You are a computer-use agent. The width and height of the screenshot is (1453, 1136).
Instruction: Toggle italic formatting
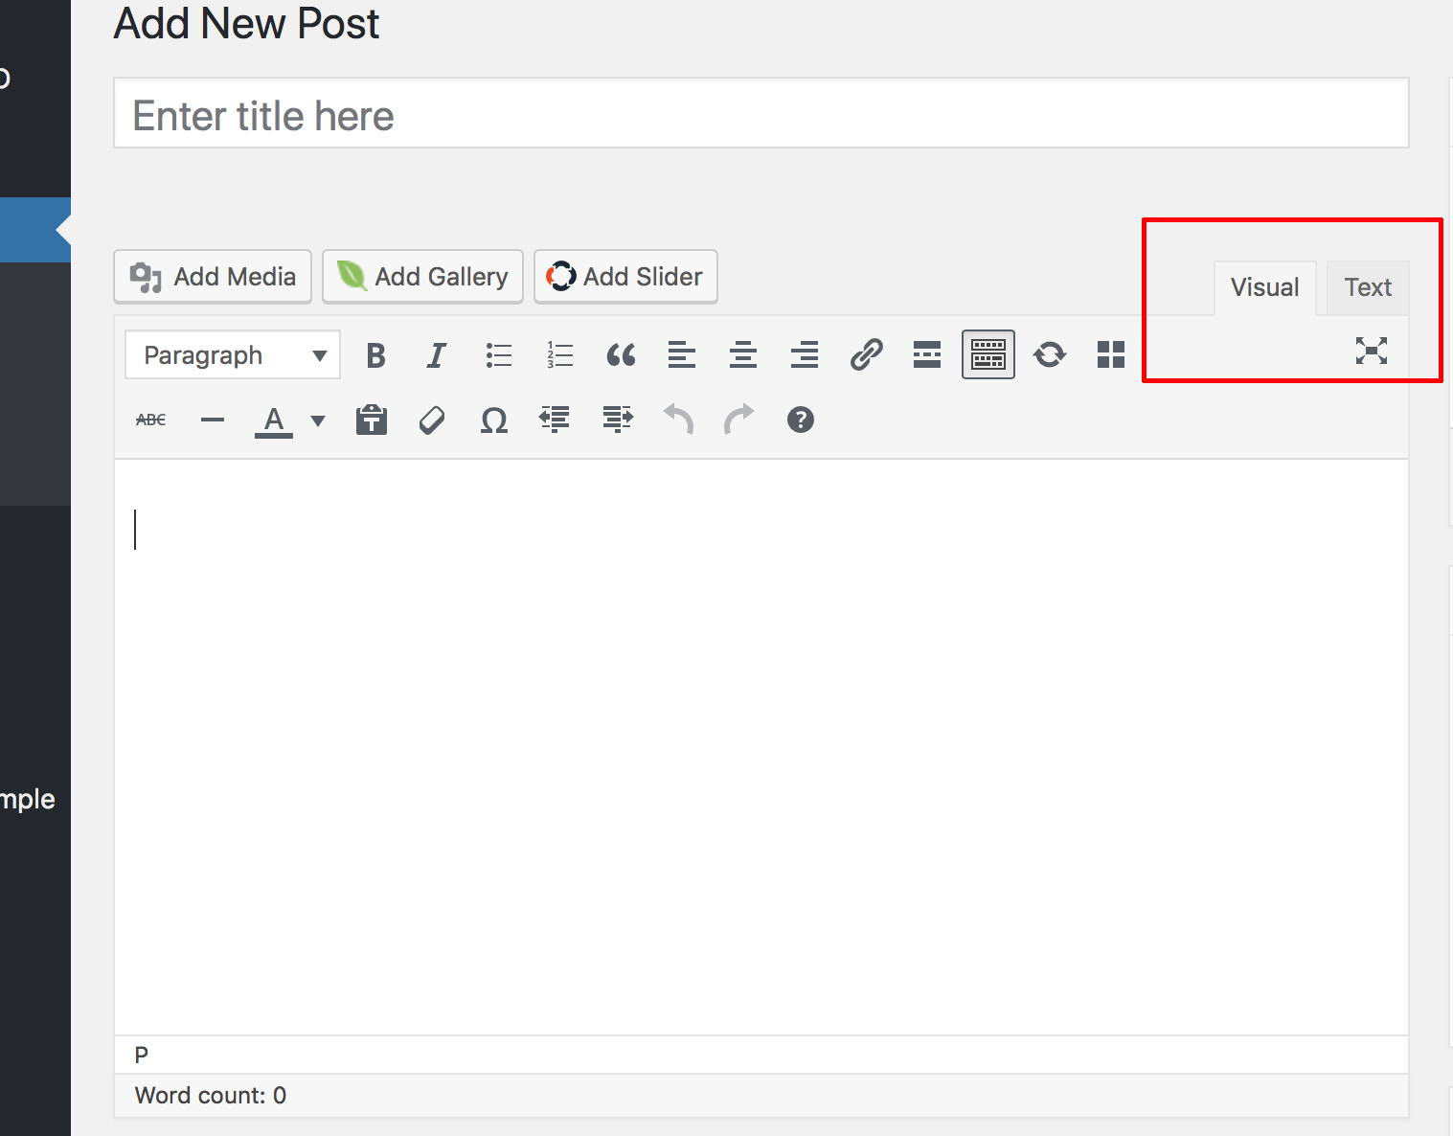coord(437,355)
